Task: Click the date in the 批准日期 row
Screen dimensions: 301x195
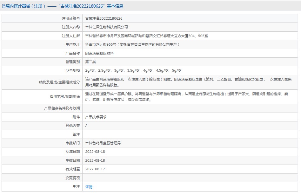Action: 95,152
